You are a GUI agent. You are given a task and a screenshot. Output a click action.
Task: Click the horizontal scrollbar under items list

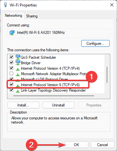[54, 96]
